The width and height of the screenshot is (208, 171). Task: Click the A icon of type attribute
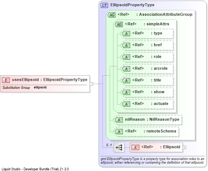(x=126, y=33)
